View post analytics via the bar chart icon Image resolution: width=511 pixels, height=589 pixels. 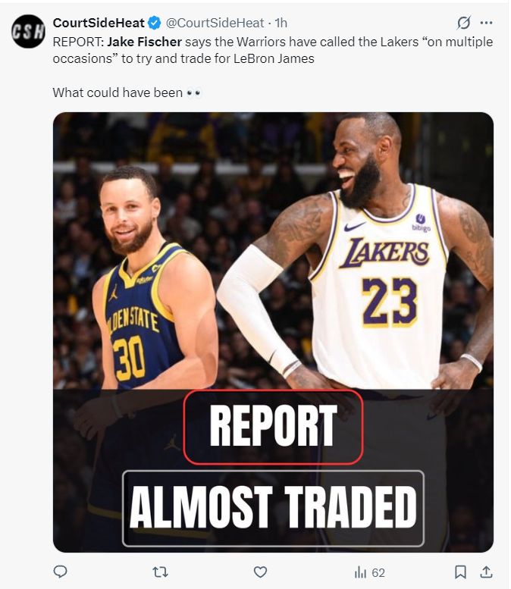(361, 572)
